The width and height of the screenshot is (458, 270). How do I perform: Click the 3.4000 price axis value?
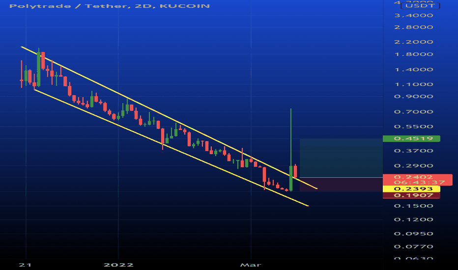click(x=414, y=16)
